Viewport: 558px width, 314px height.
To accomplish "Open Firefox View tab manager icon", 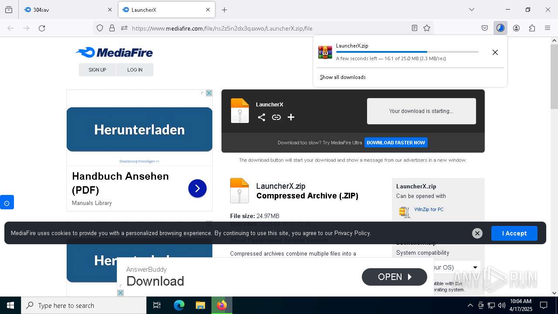I will pos(9,10).
